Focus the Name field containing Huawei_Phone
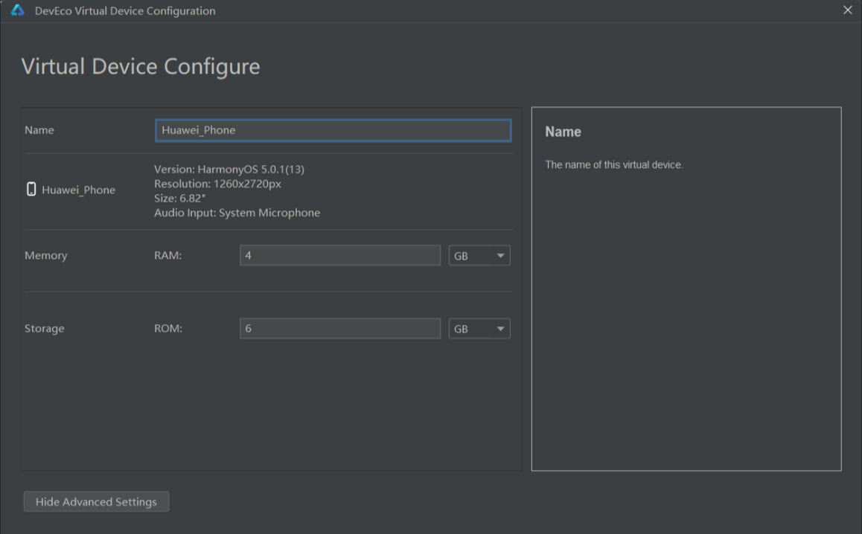This screenshot has width=862, height=534. pyautogui.click(x=333, y=130)
